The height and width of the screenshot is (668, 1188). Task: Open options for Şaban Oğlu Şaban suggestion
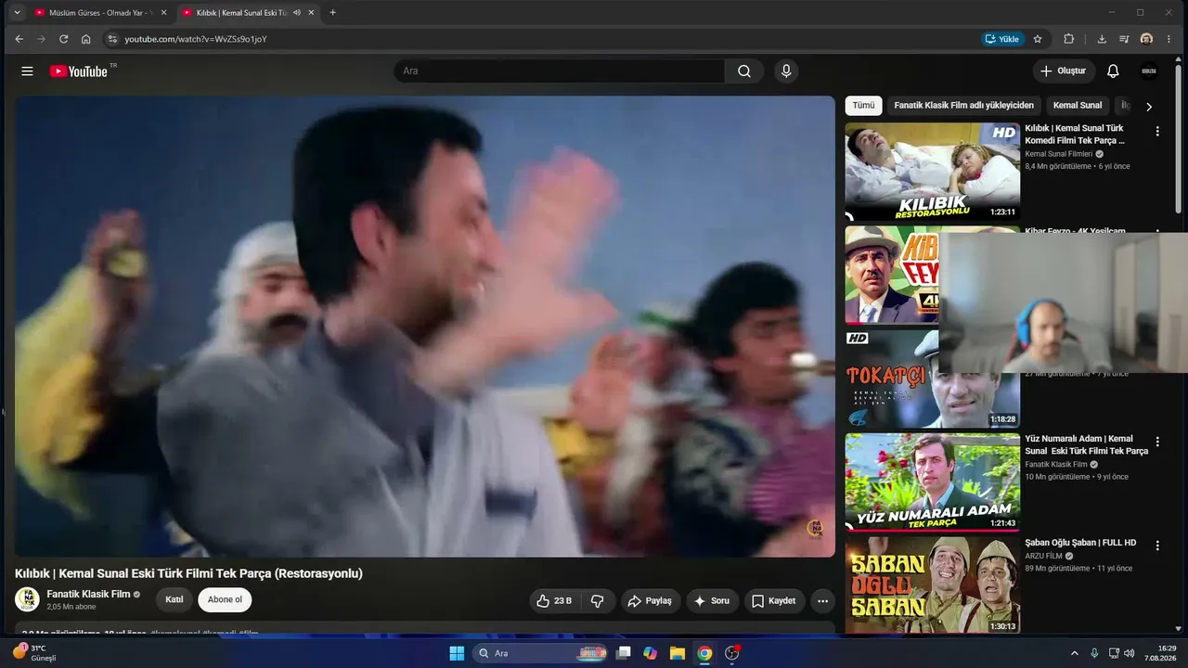[x=1157, y=546]
